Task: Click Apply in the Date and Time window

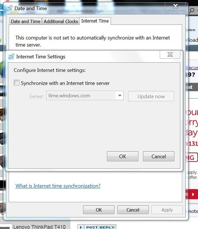Action: (x=167, y=210)
